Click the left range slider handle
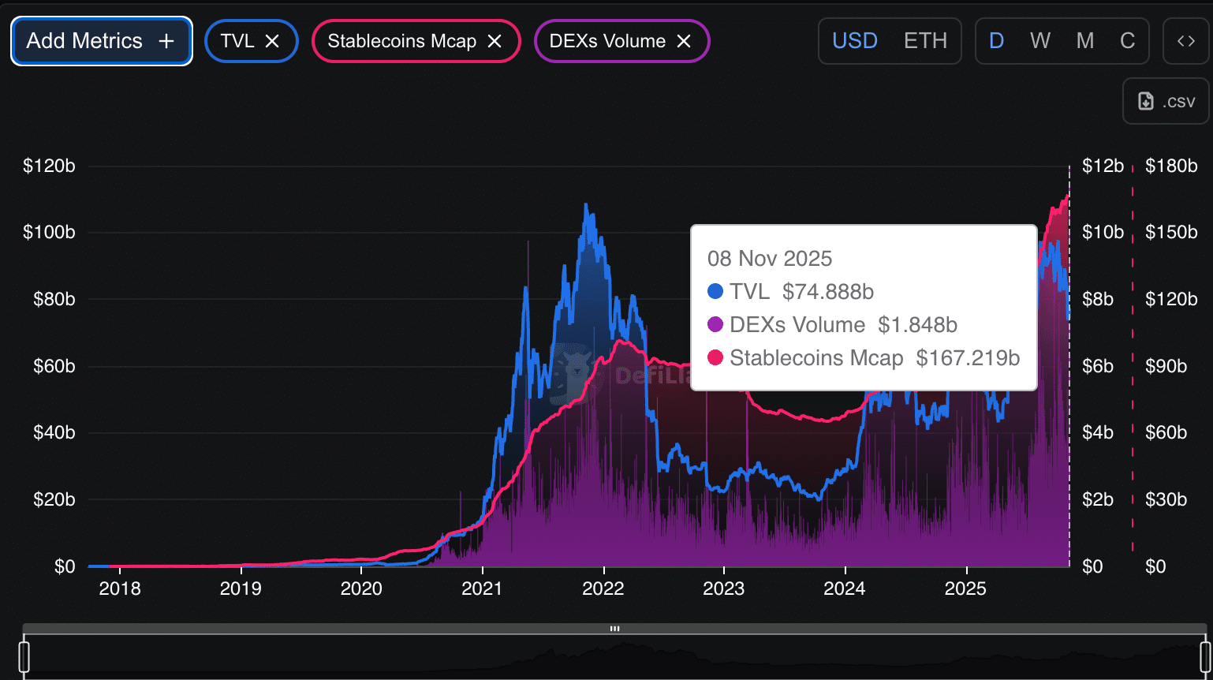Viewport: 1213px width, 680px height. [x=24, y=656]
